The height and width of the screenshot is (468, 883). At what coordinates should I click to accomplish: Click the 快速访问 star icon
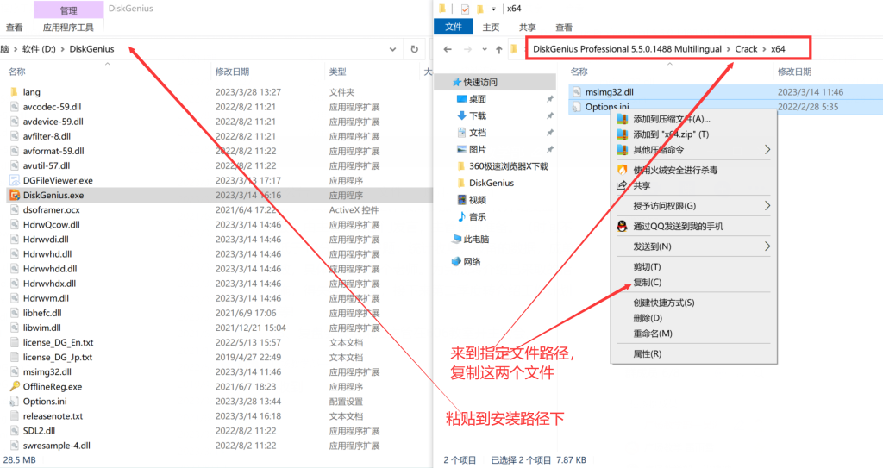[x=457, y=82]
